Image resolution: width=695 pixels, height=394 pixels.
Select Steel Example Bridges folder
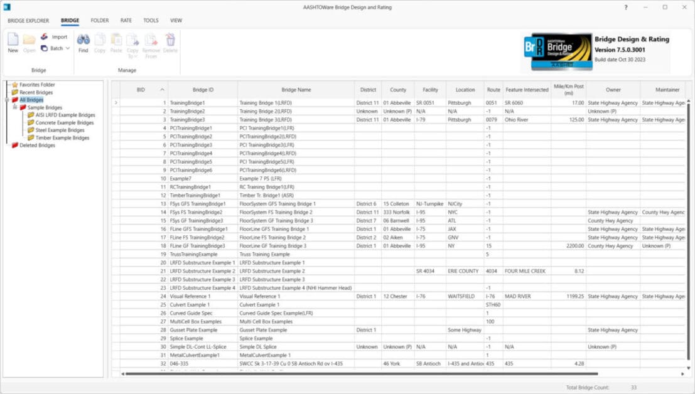60,130
